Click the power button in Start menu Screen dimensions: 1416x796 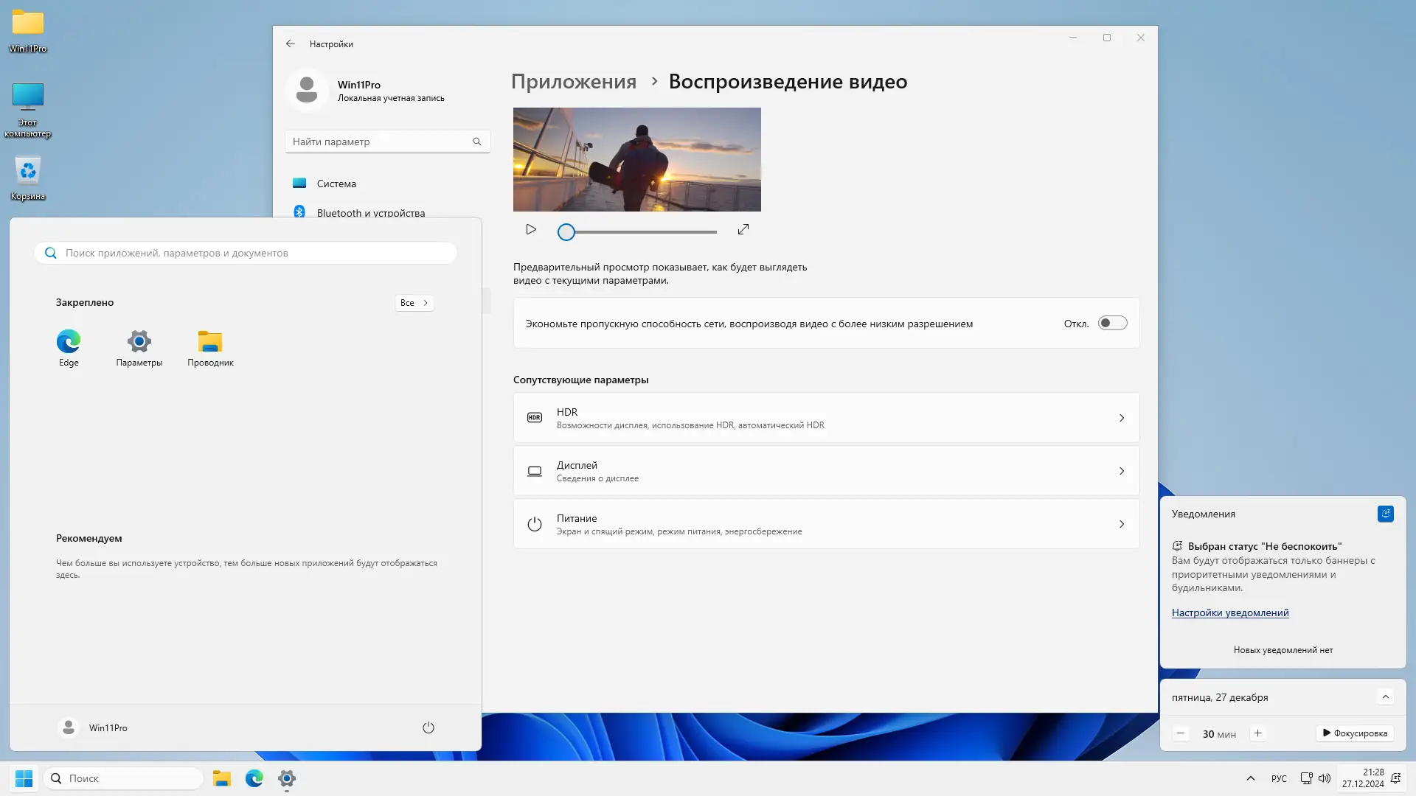click(x=428, y=728)
